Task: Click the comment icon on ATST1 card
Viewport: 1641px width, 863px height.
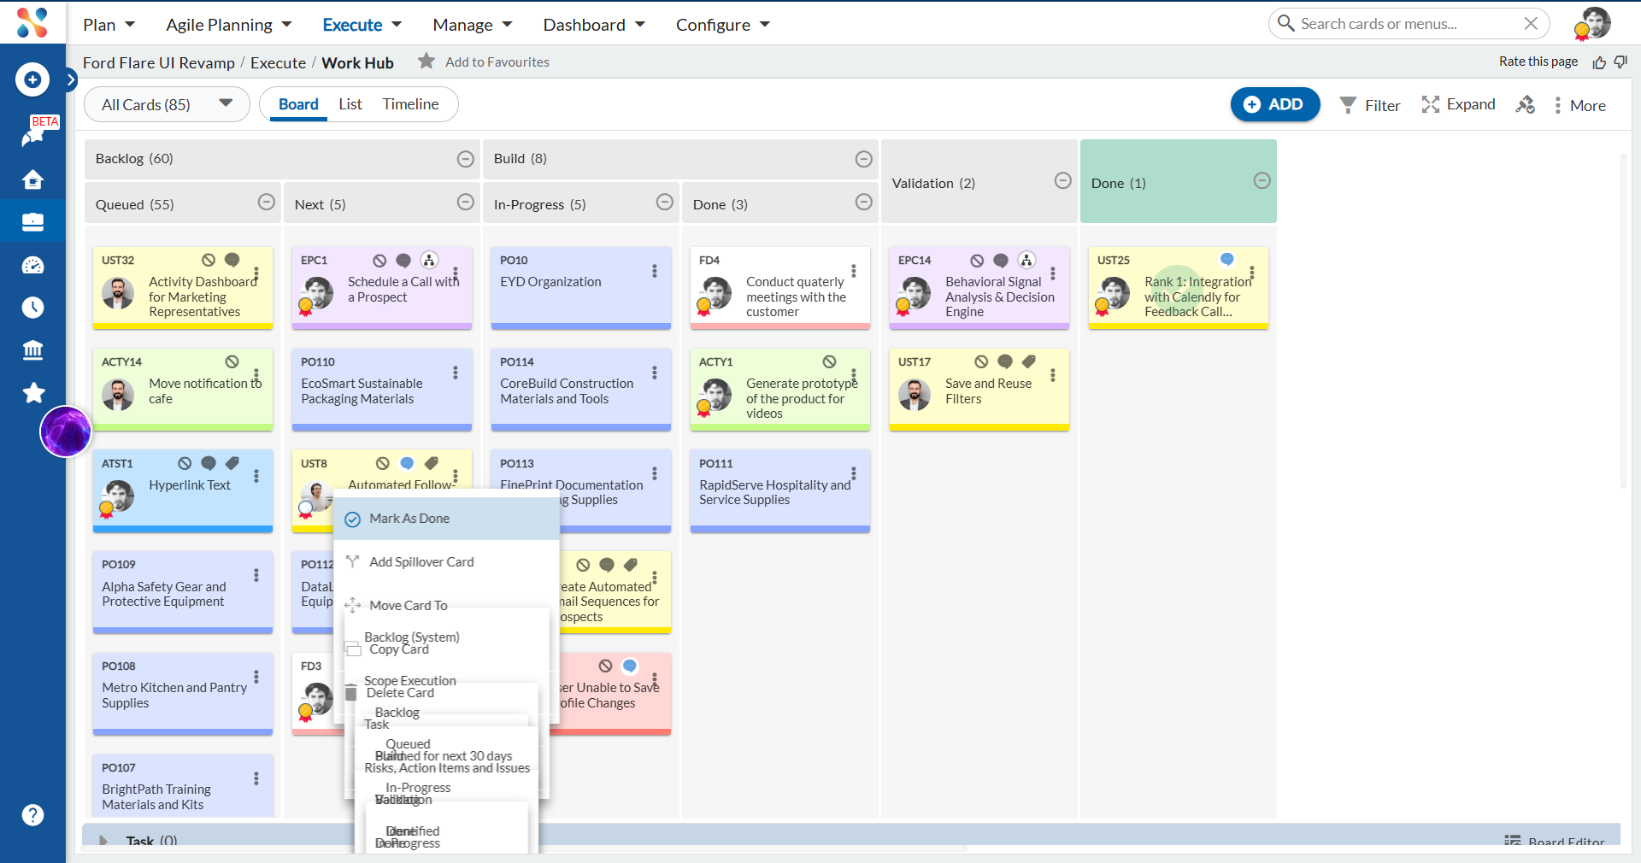Action: 209,463
